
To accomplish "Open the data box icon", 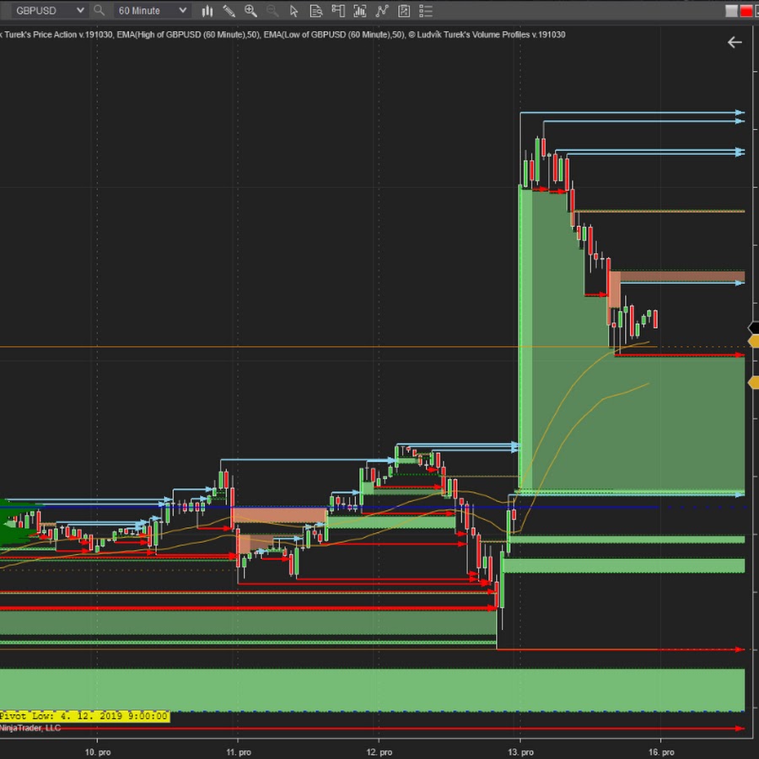I will pyautogui.click(x=315, y=11).
